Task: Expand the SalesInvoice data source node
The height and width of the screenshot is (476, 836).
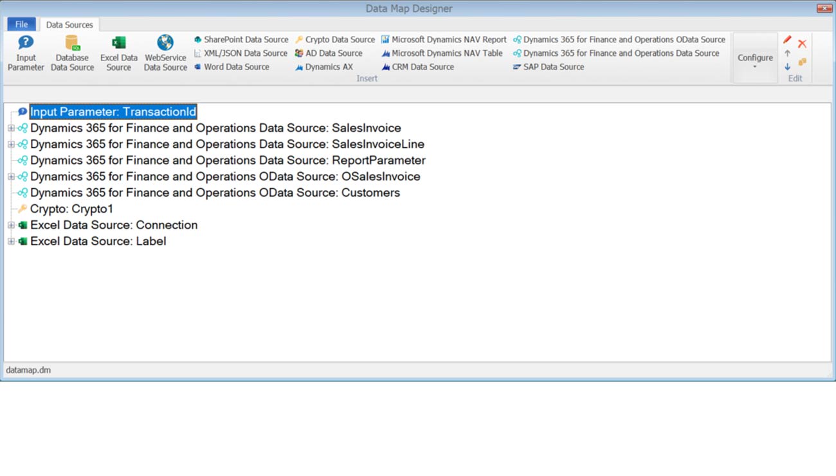Action: [11, 128]
